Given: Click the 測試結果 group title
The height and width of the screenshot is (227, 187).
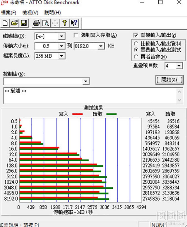Looking at the screenshot, I should [93, 108].
